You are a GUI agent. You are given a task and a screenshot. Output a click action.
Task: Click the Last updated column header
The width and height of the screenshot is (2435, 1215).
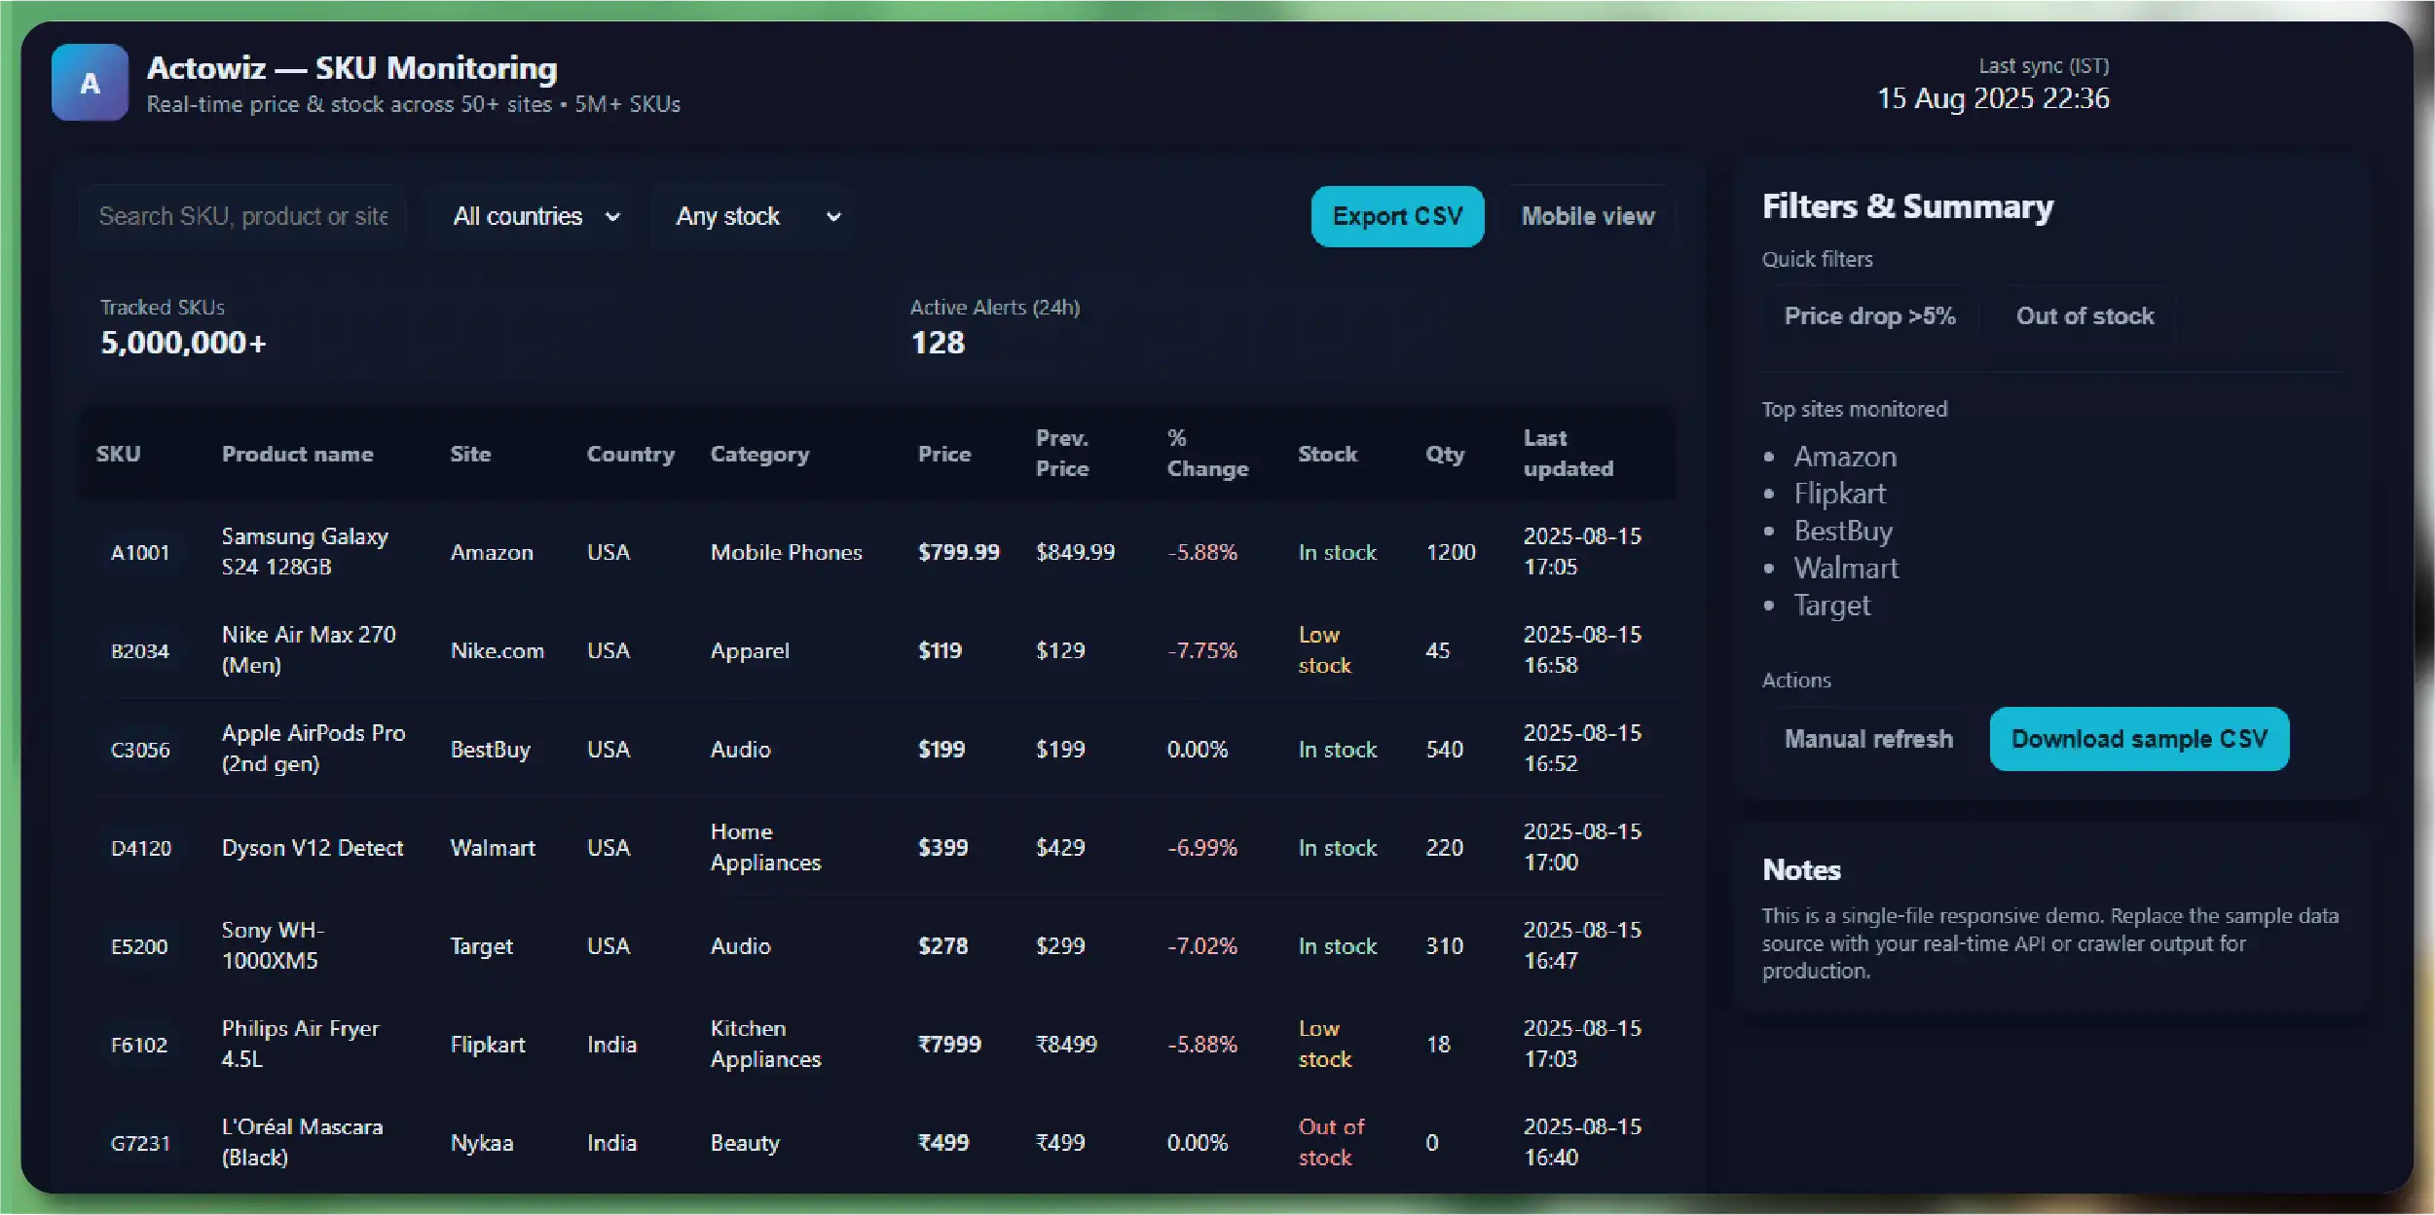click(x=1567, y=454)
